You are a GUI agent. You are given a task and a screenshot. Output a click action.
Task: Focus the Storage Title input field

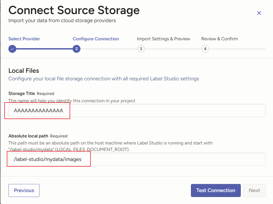click(162, 110)
